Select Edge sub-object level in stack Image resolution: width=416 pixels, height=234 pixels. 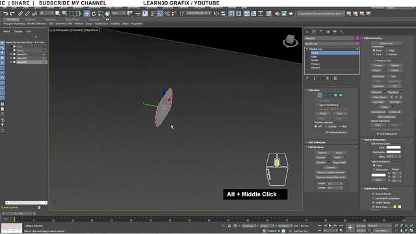point(314,57)
